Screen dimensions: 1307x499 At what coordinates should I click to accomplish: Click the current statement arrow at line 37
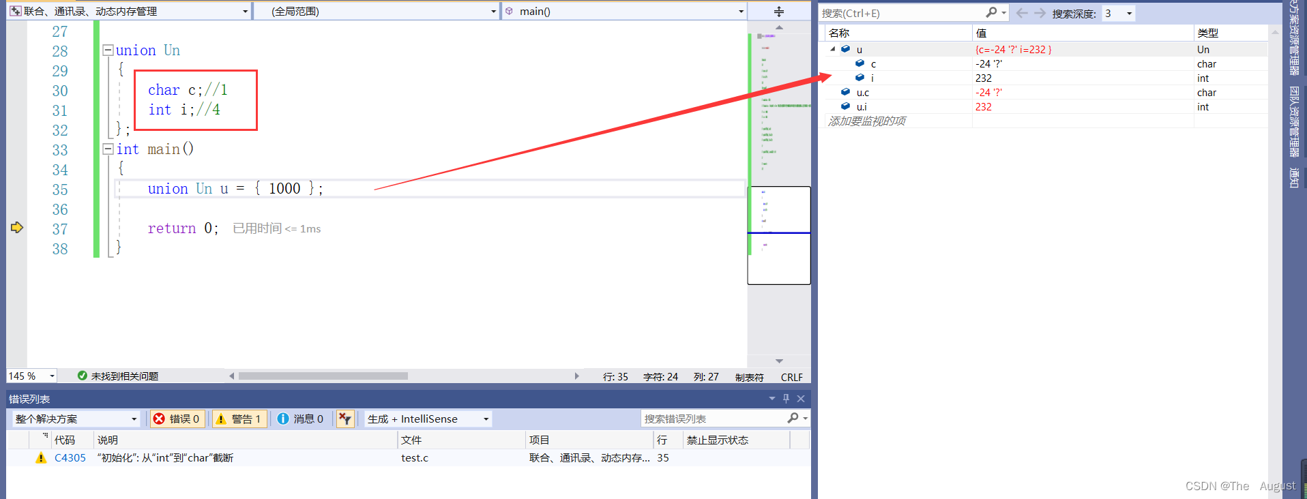coord(17,228)
